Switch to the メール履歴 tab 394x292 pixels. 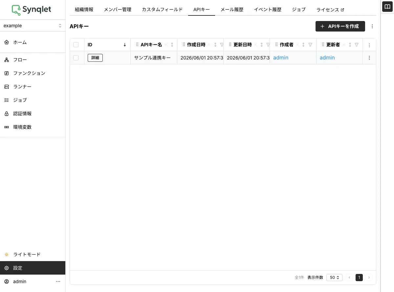(x=232, y=10)
